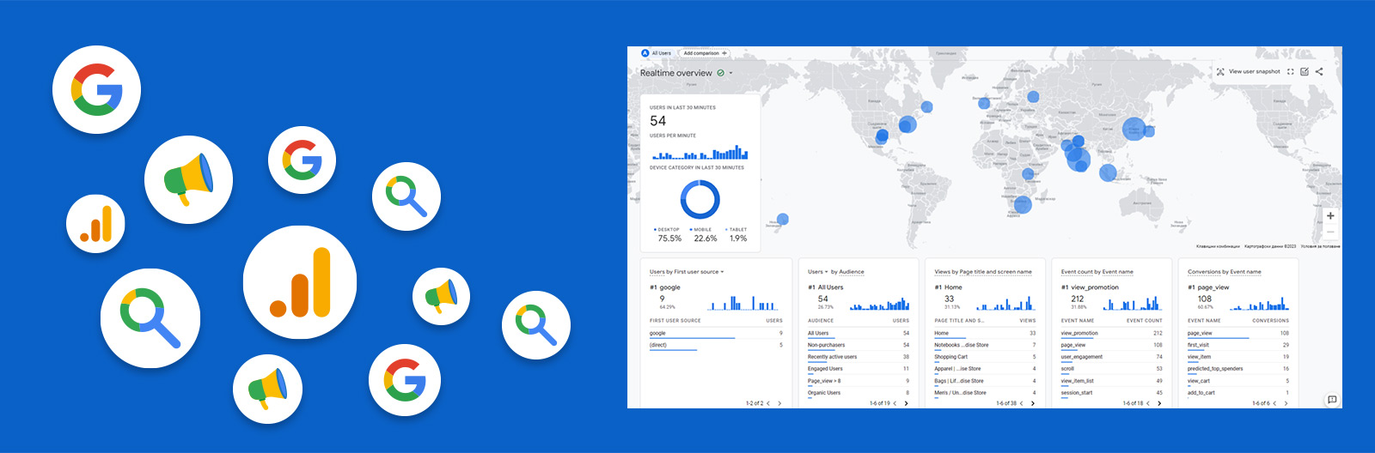This screenshot has width=1375, height=453.
Task: Select the Shopping Cart page row
Action: click(x=985, y=358)
